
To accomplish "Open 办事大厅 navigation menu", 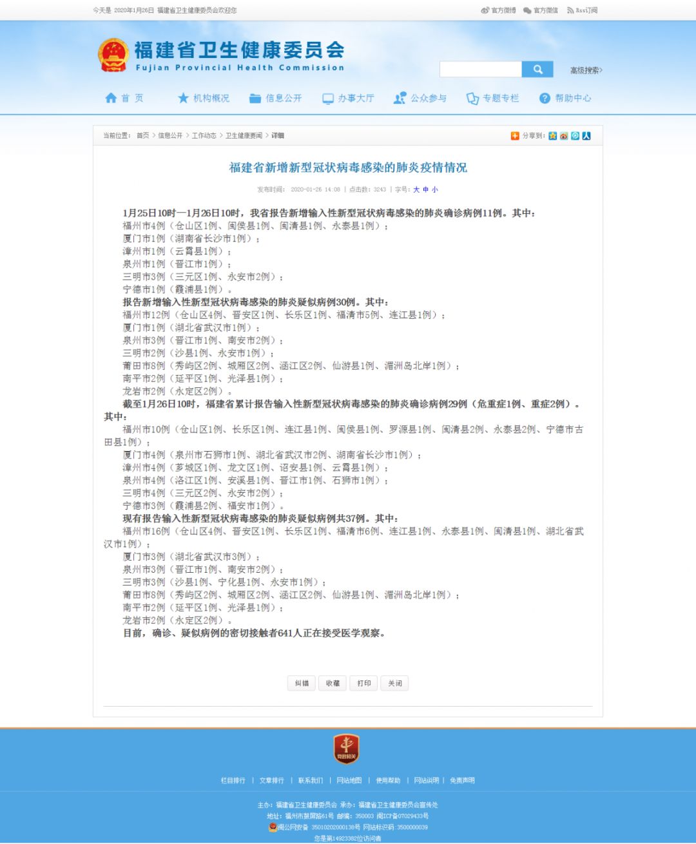I will tap(348, 98).
